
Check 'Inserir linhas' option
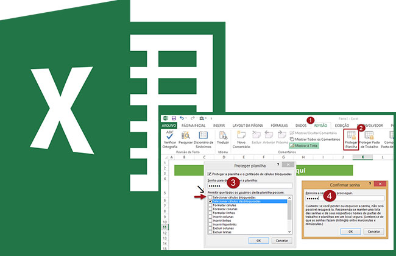pyautogui.click(x=210, y=221)
